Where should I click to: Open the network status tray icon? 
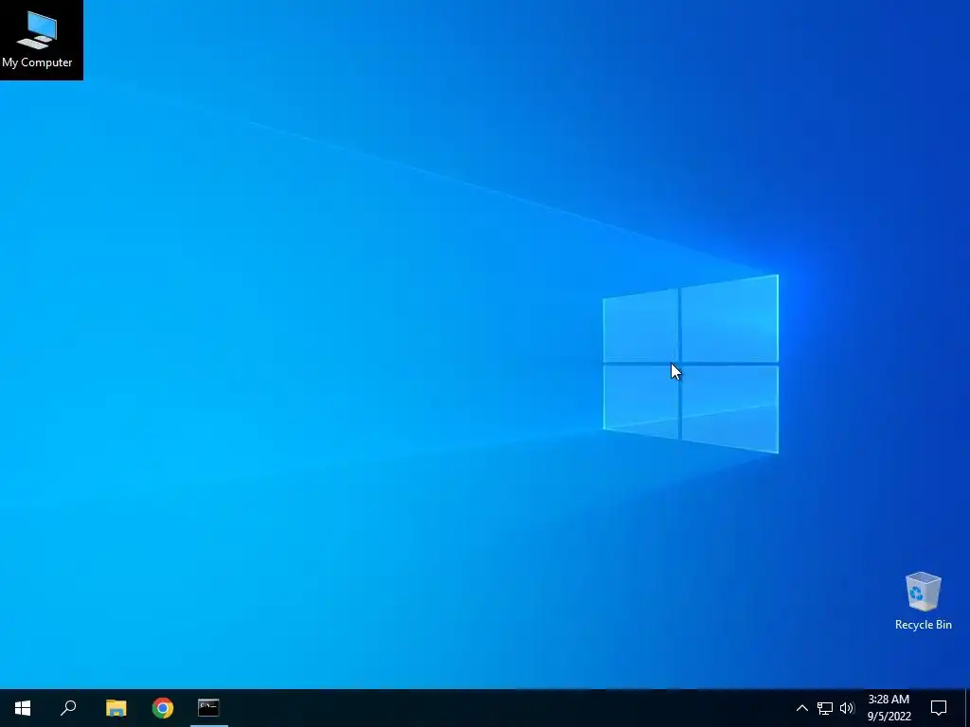[x=825, y=708]
